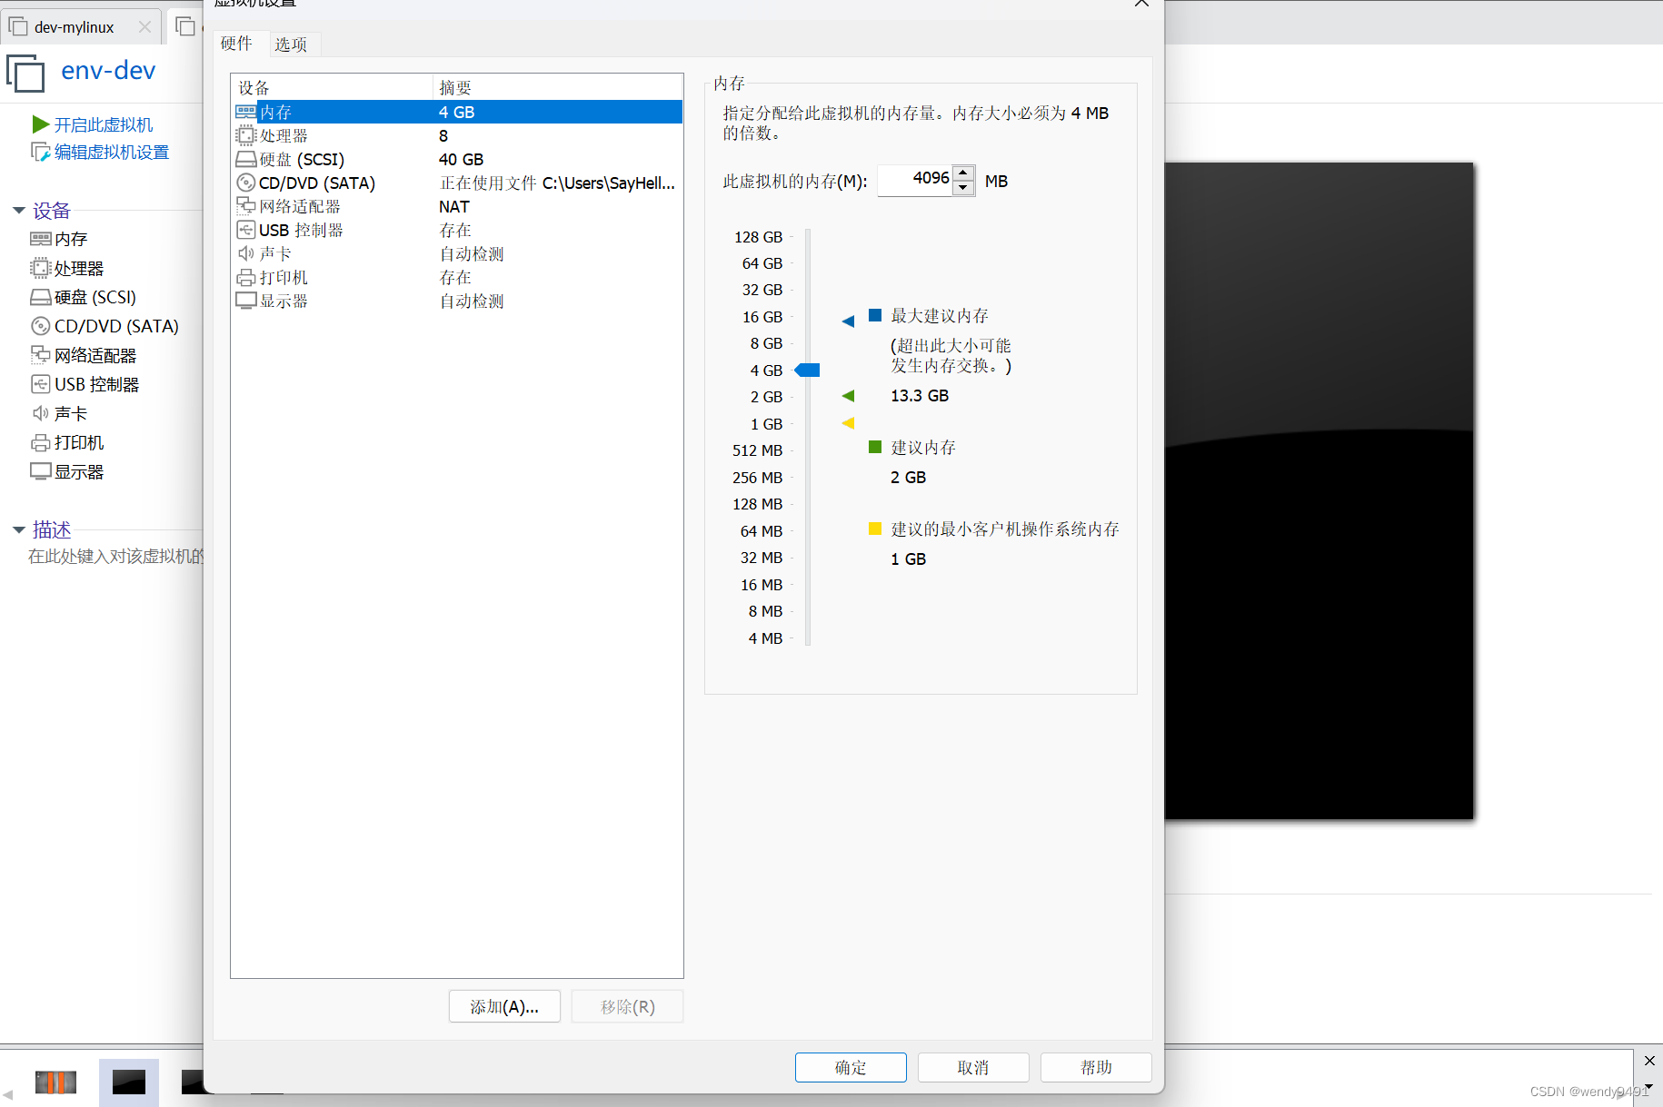Image resolution: width=1663 pixels, height=1107 pixels.
Task: Click the 网络适配器 icon in the dialog list
Action: [x=245, y=206]
